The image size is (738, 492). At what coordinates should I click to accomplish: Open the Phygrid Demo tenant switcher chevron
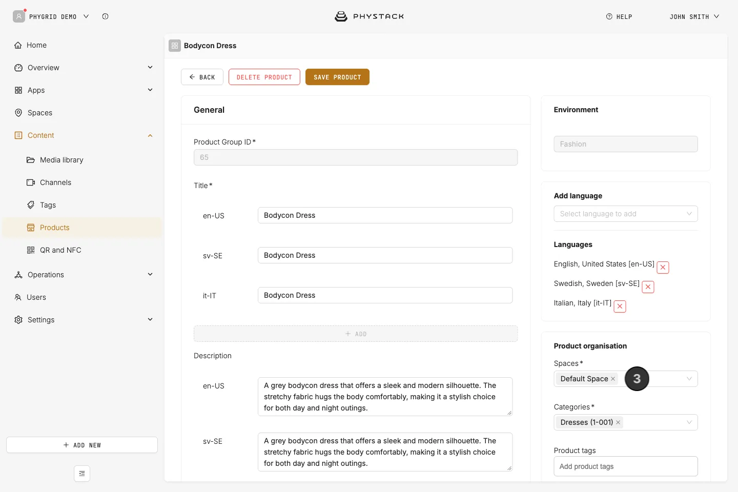tap(86, 16)
